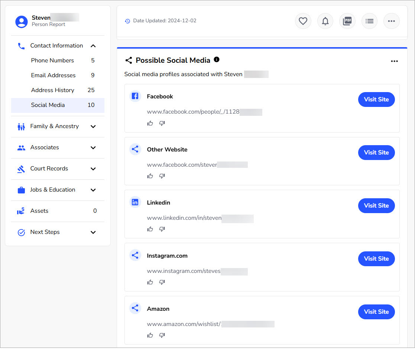Click the Court Records gavel icon
Viewport: 415px width, 349px height.
21,169
